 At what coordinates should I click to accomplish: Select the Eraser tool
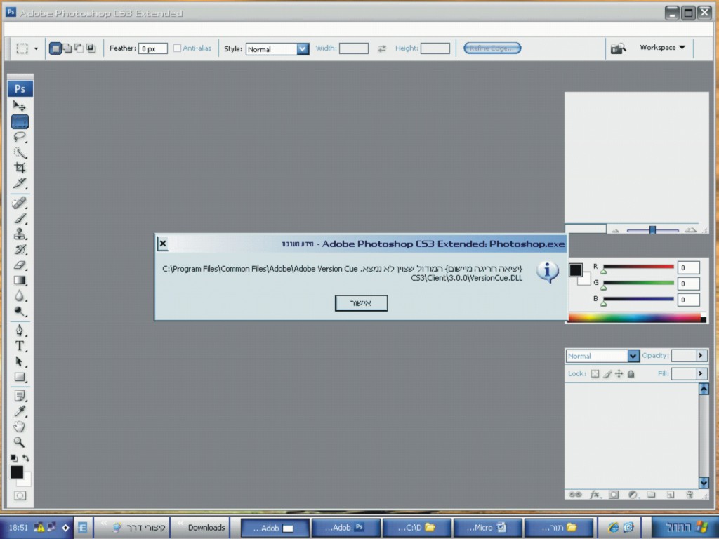click(19, 265)
